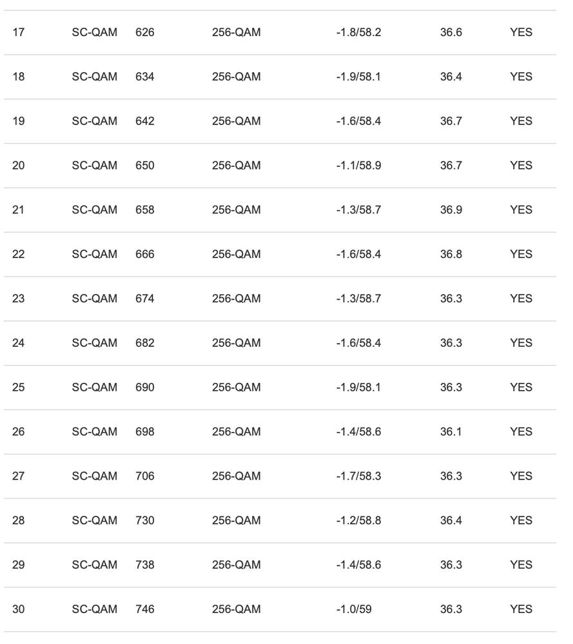Screen dimensions: 573x644
Task: Click the 256-QAM modulation for channel 20
Action: click(237, 166)
